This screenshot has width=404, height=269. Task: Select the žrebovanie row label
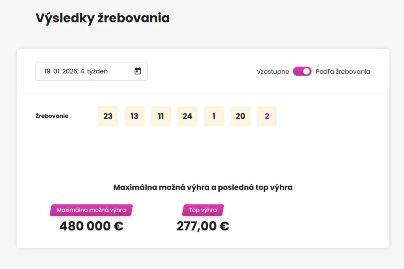pos(51,116)
